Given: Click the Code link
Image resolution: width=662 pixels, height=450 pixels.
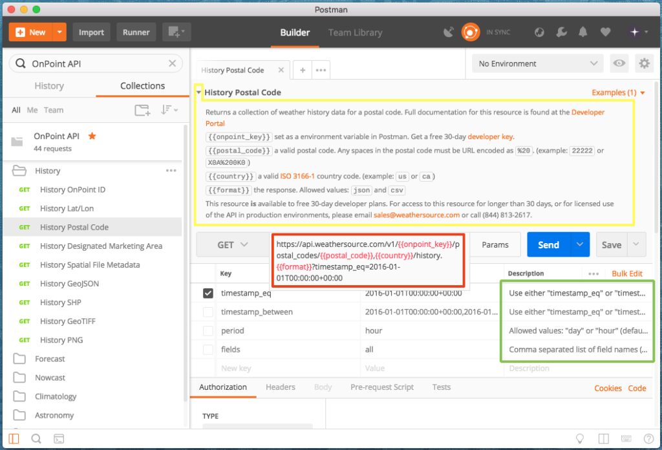Looking at the screenshot, I should [637, 389].
